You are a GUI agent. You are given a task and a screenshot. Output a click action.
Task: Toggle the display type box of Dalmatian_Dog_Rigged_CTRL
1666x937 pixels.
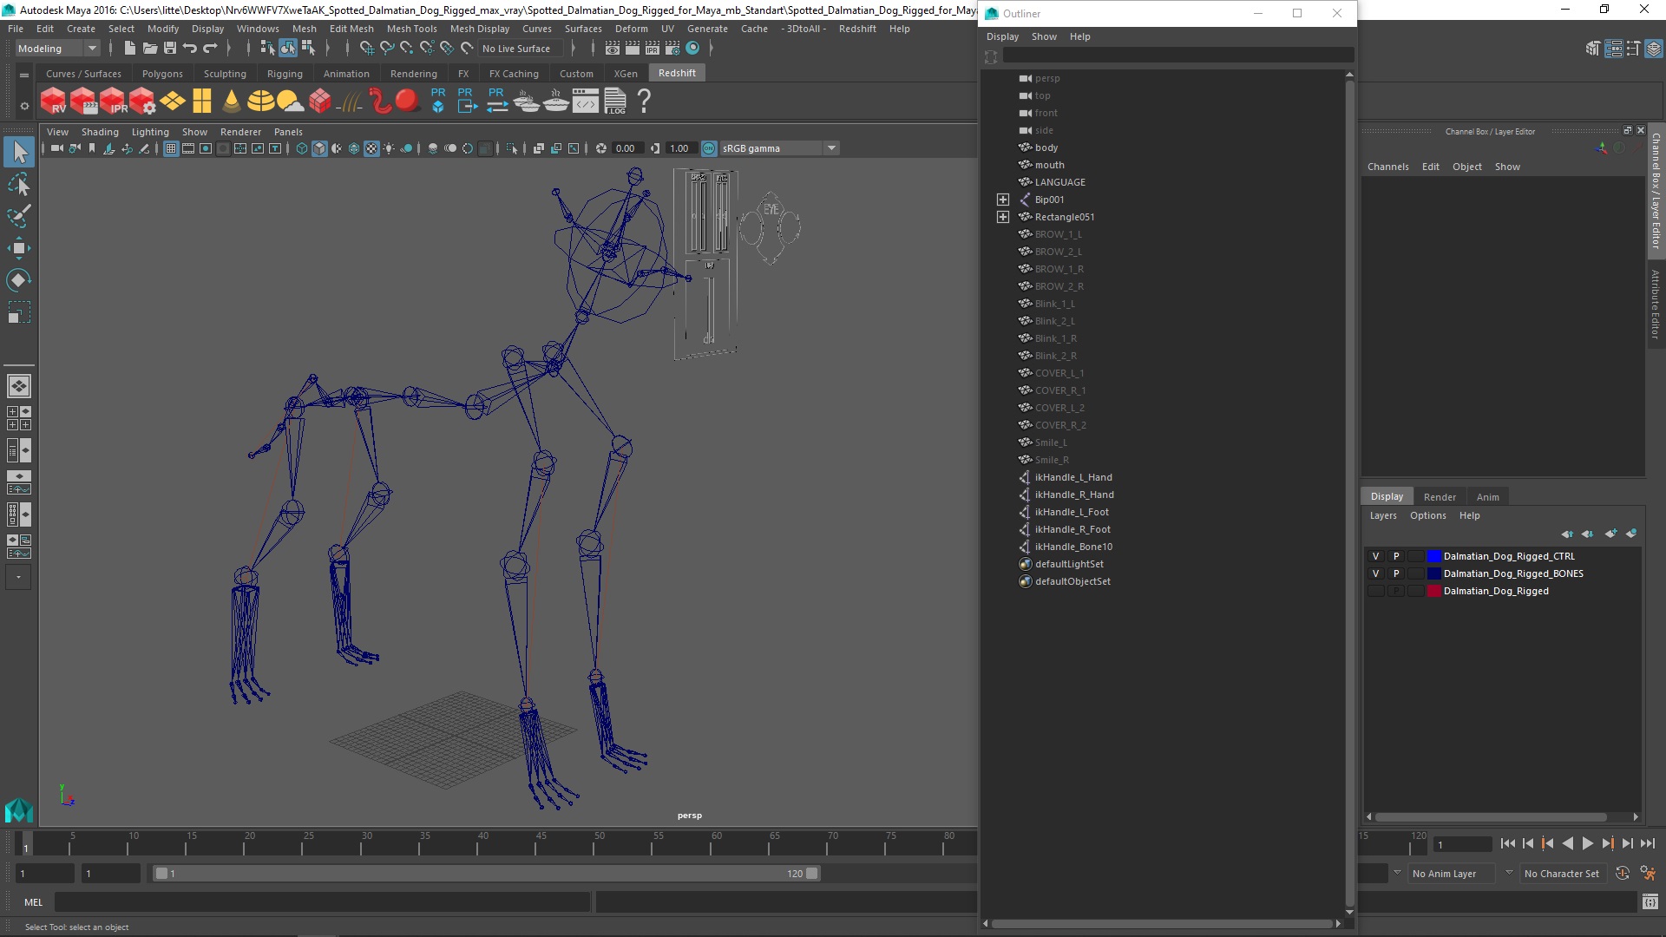click(x=1416, y=556)
